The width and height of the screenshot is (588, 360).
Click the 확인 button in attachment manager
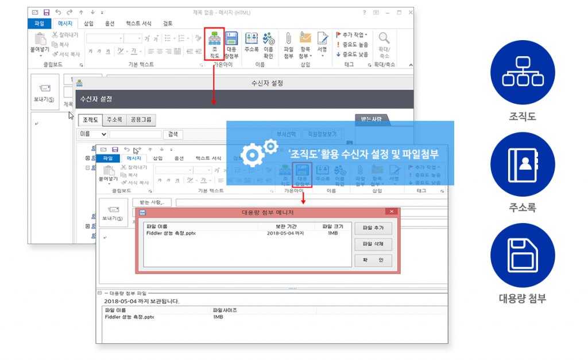[373, 260]
